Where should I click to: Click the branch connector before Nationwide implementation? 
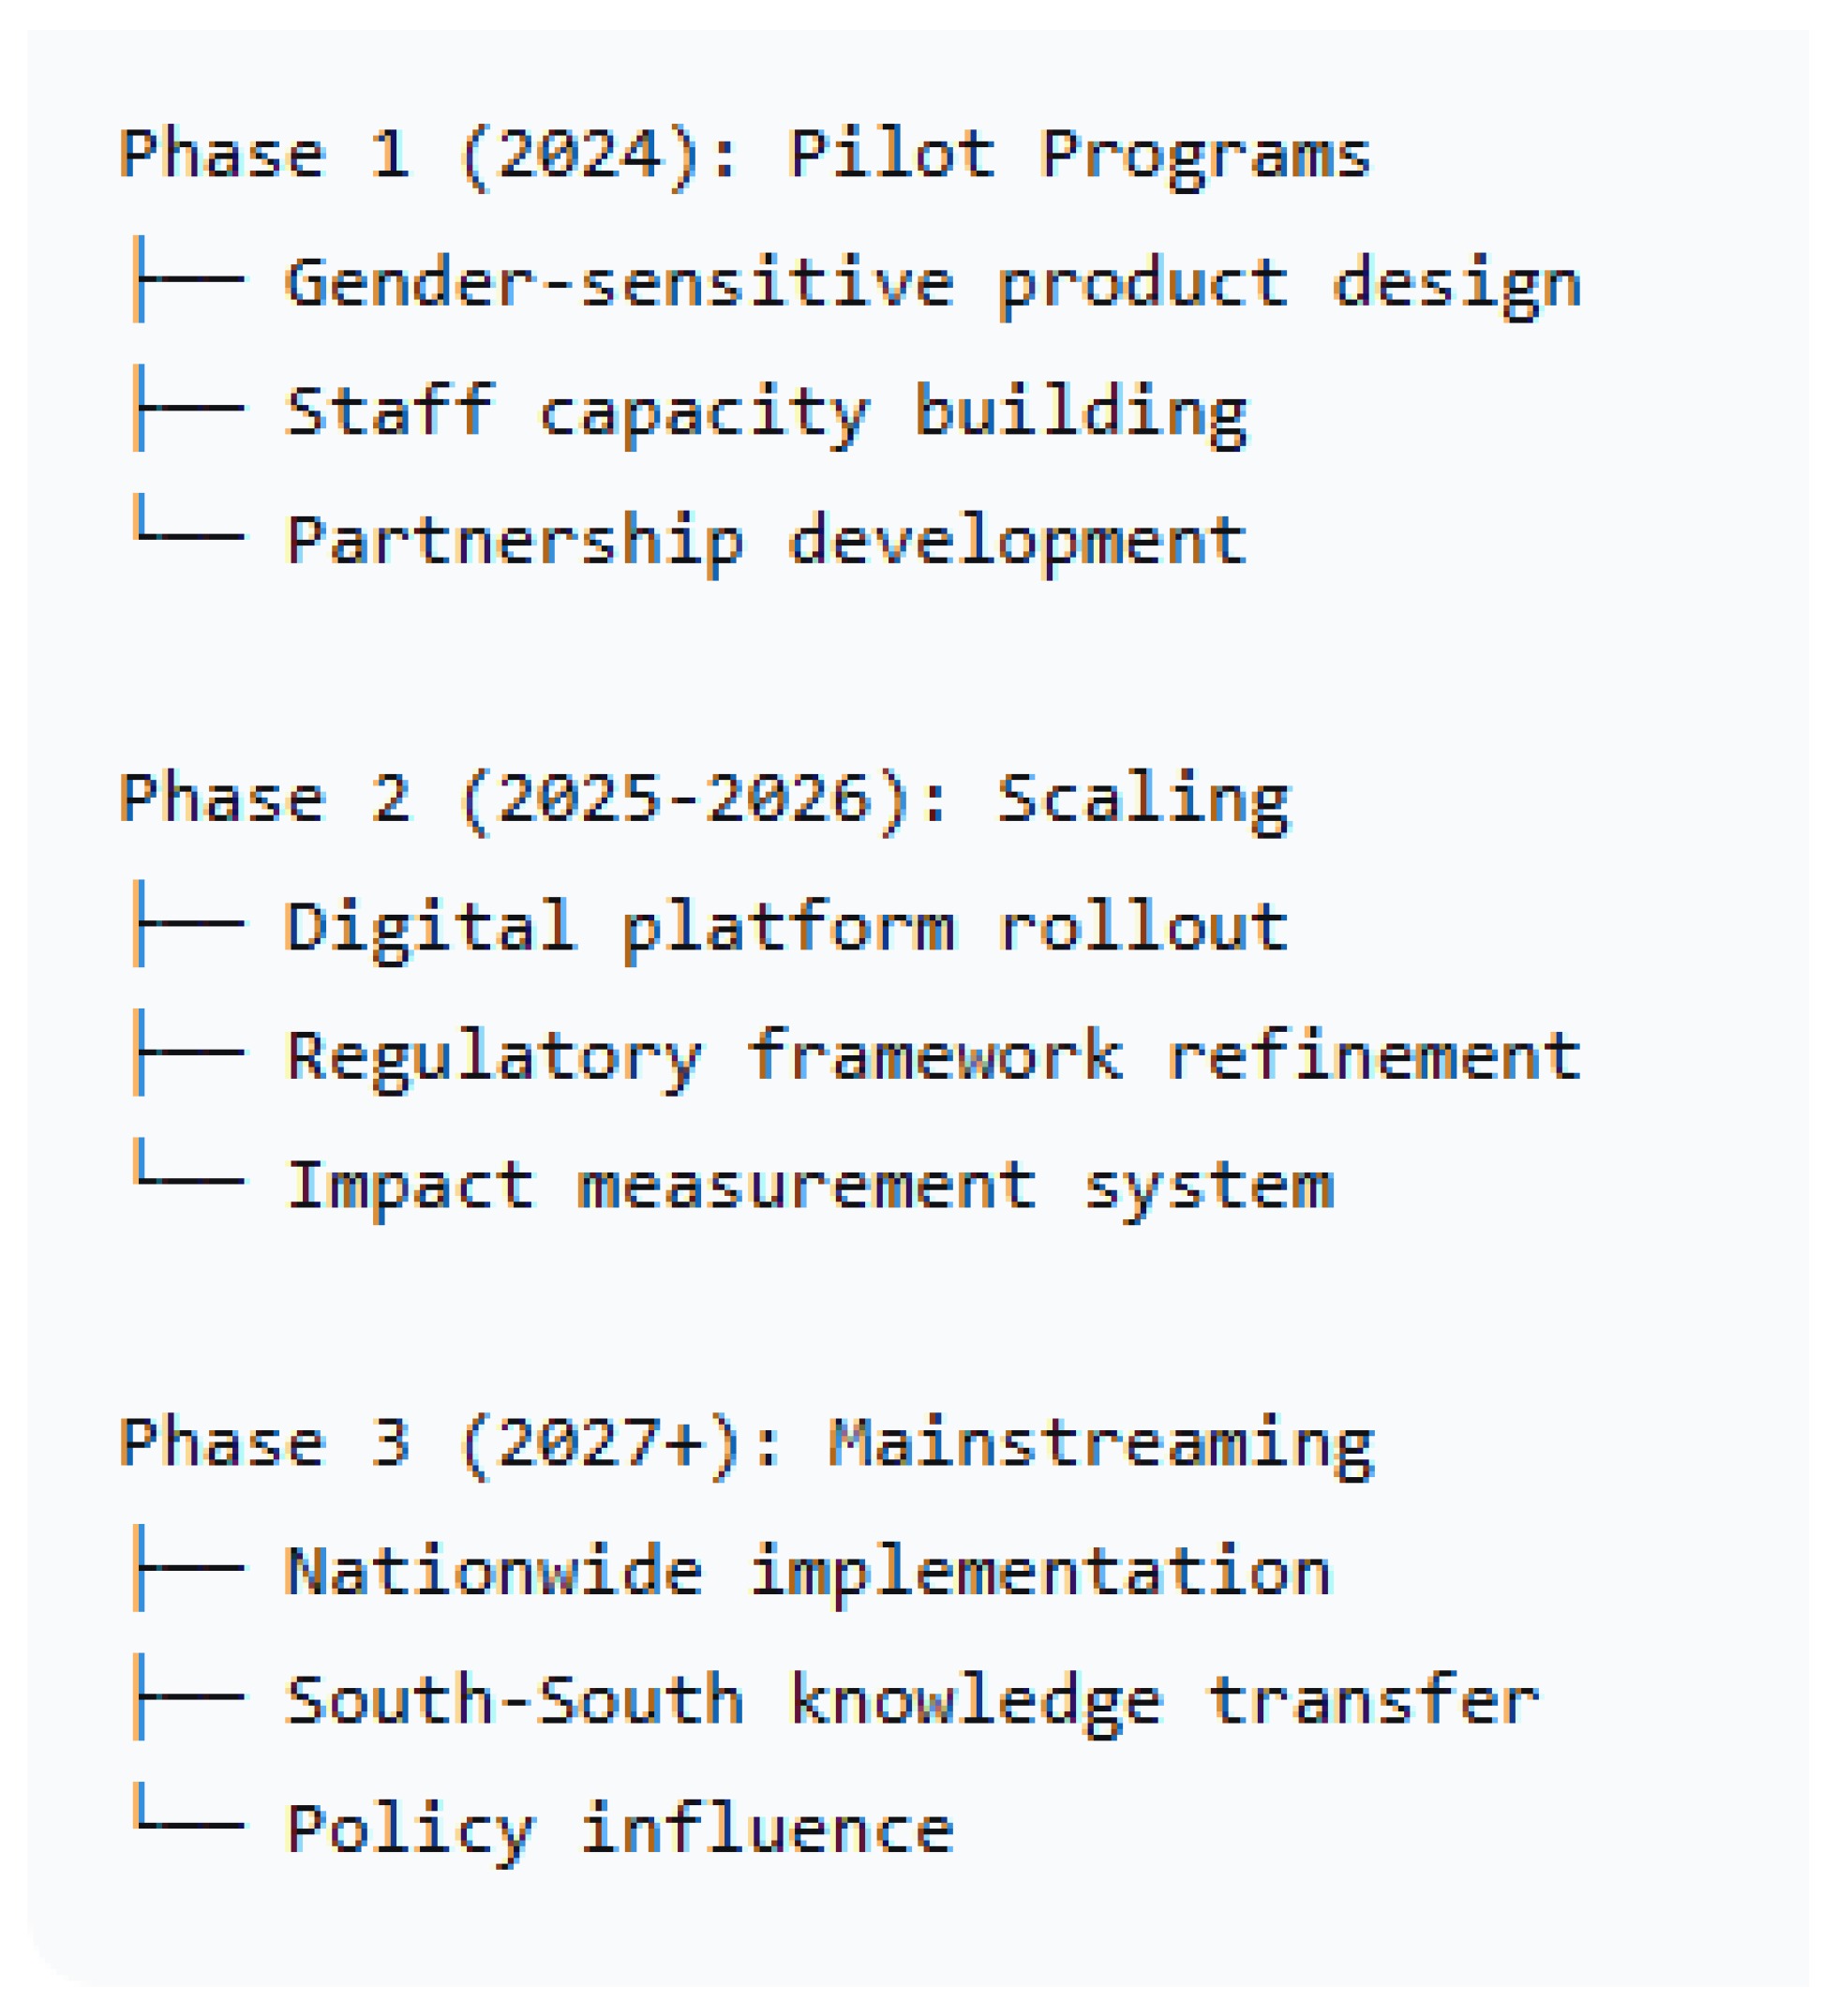(x=188, y=1568)
